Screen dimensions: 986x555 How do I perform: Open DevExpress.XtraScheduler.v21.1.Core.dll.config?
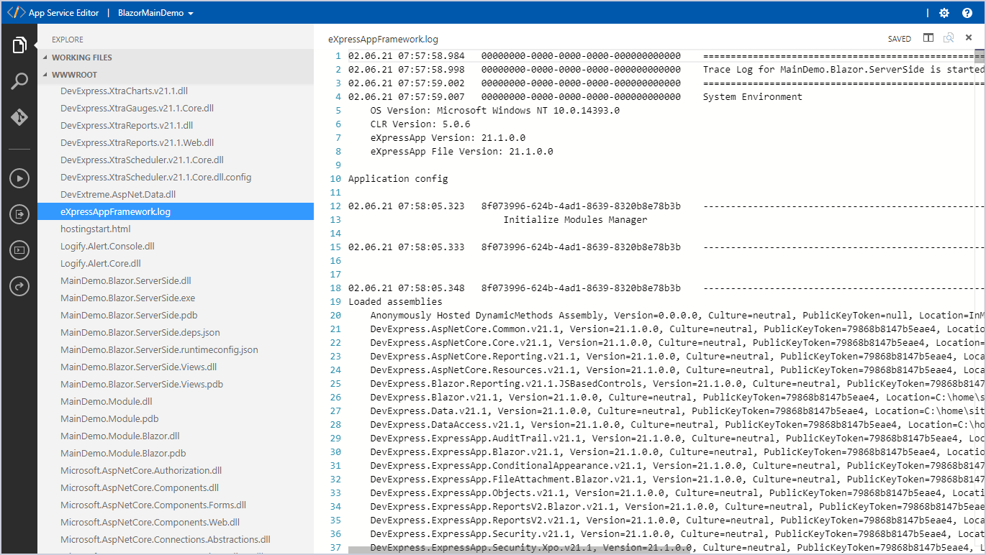(156, 177)
